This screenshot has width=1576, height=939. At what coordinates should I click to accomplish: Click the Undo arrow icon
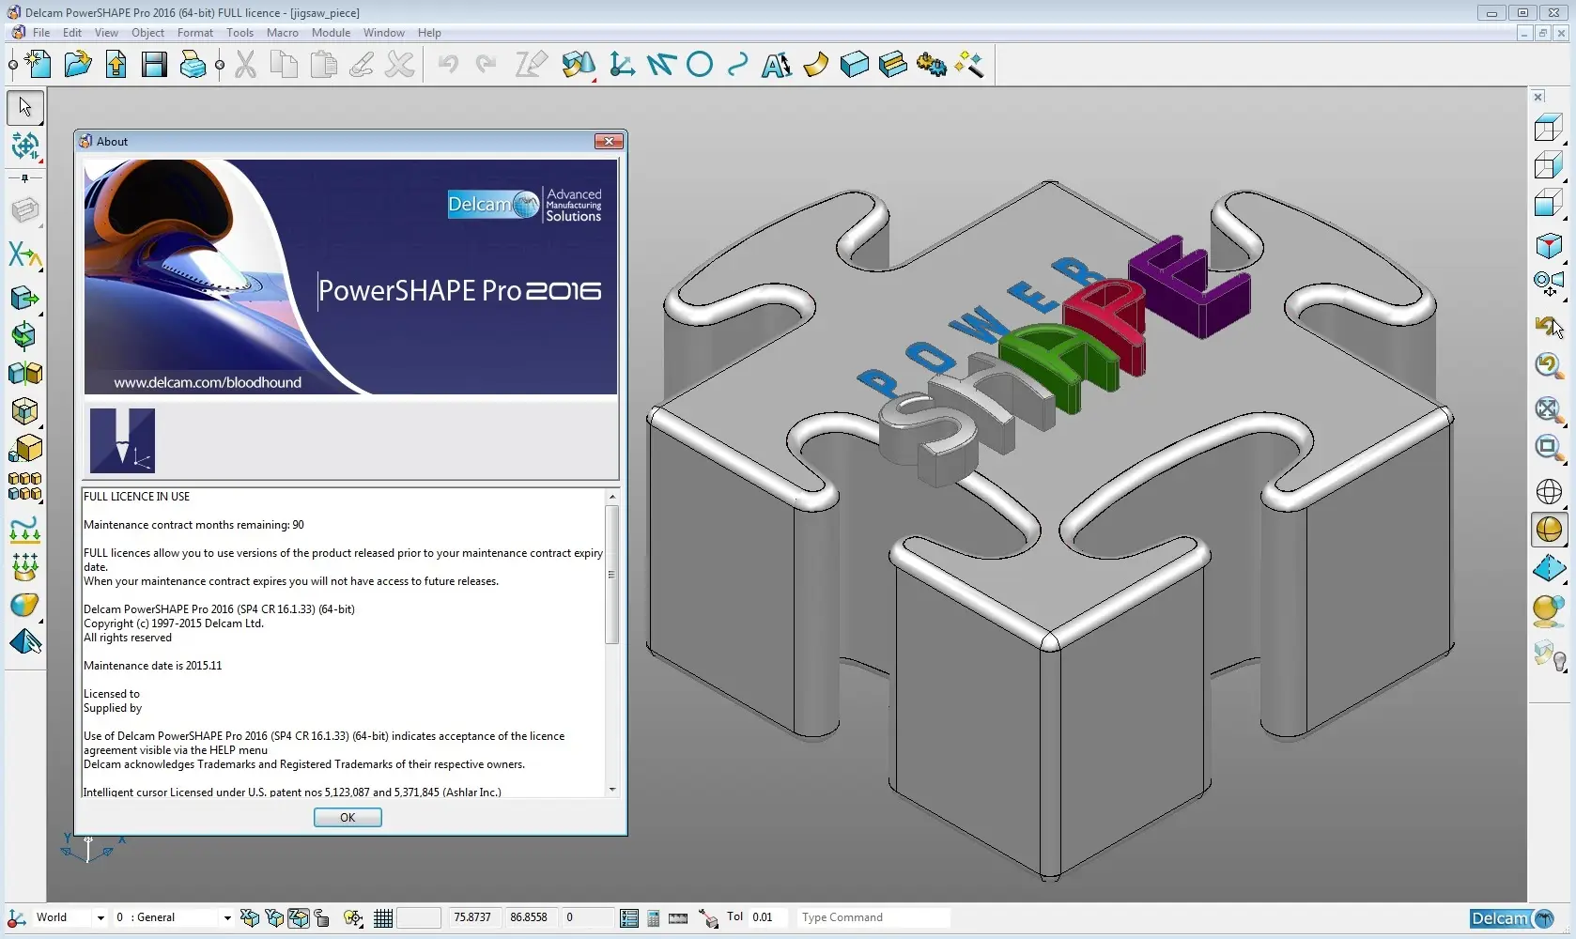click(448, 65)
